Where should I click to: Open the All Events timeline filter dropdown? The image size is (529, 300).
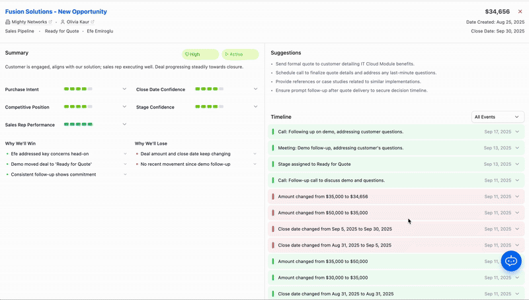[498, 117]
